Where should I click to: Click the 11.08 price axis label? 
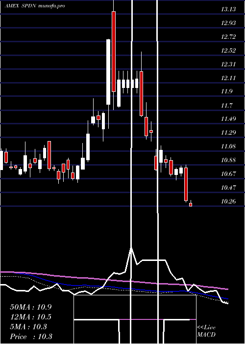tap(228, 146)
